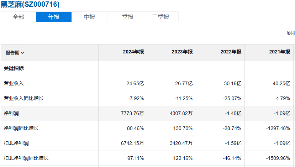Click the 净利润同比增长 row label
The width and height of the screenshot is (295, 167).
(21, 128)
